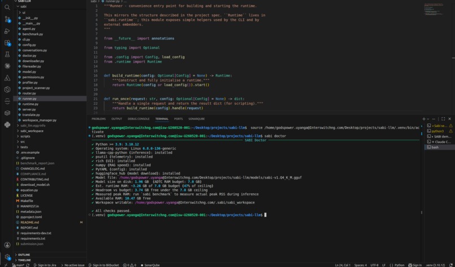455x267 pixels.
Task: Maximize the terminal panel size
Action: tap(443, 119)
